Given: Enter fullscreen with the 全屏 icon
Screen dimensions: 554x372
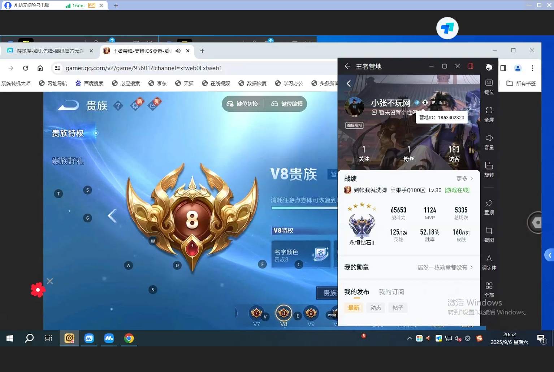Looking at the screenshot, I should [x=489, y=114].
